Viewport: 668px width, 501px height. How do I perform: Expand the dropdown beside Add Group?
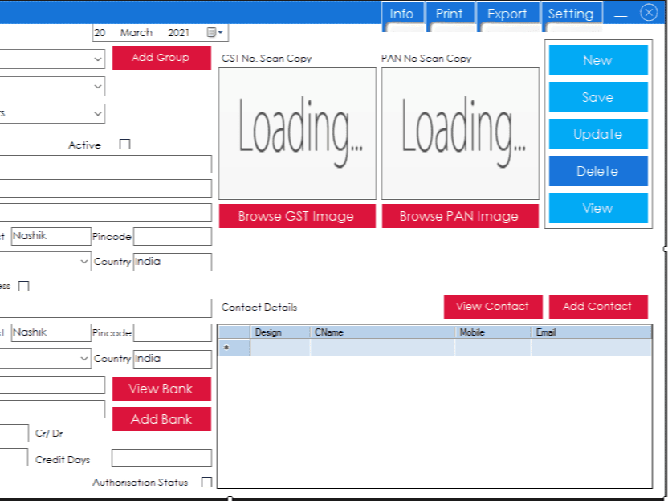(x=97, y=59)
